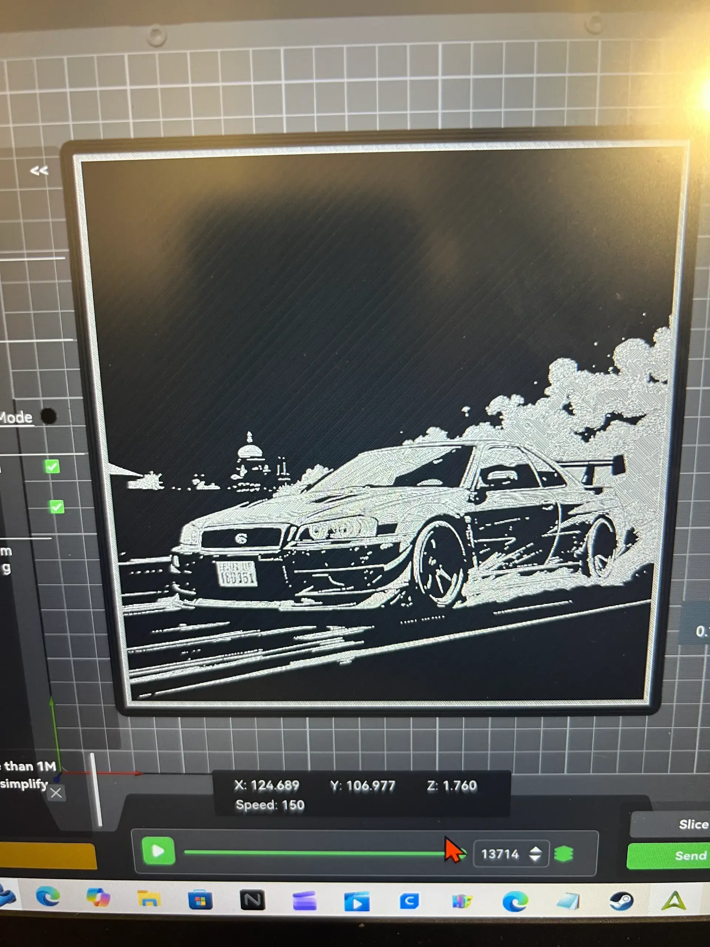Play the toolpath preview animation
Image resolution: width=710 pixels, height=947 pixels.
coord(158,851)
